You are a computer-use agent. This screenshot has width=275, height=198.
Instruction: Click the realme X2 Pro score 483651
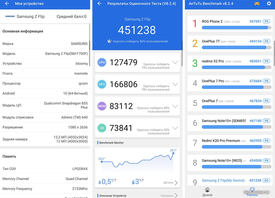[255, 61]
